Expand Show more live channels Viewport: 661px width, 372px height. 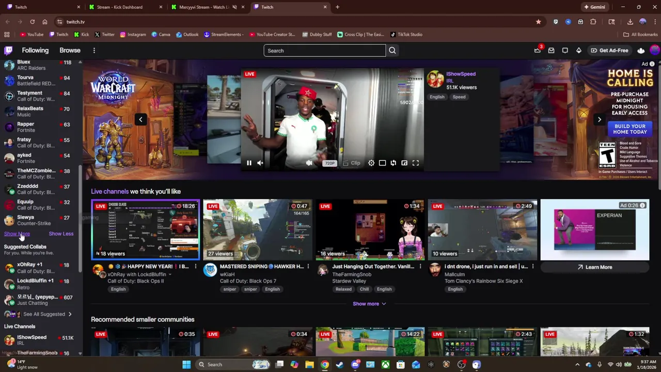(x=369, y=304)
